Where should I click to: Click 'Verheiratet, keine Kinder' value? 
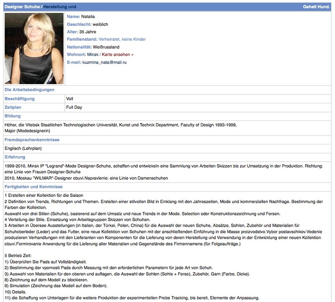point(122,39)
